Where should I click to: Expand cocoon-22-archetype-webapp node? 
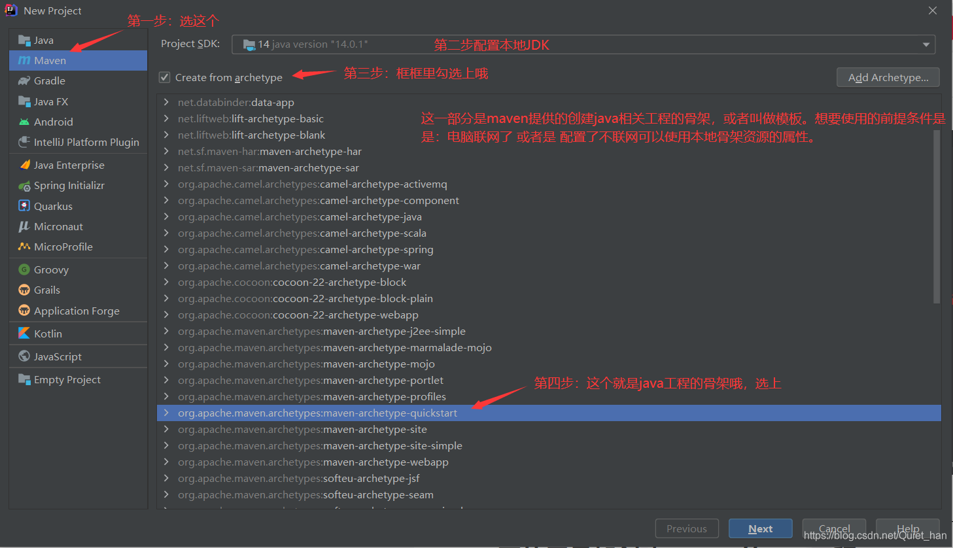coord(166,315)
